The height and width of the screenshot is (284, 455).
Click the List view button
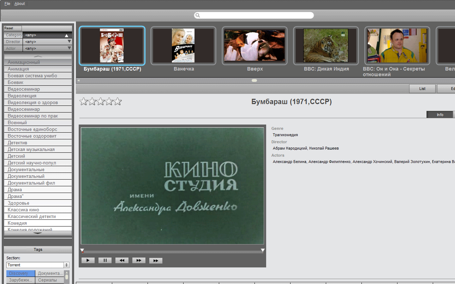422,89
